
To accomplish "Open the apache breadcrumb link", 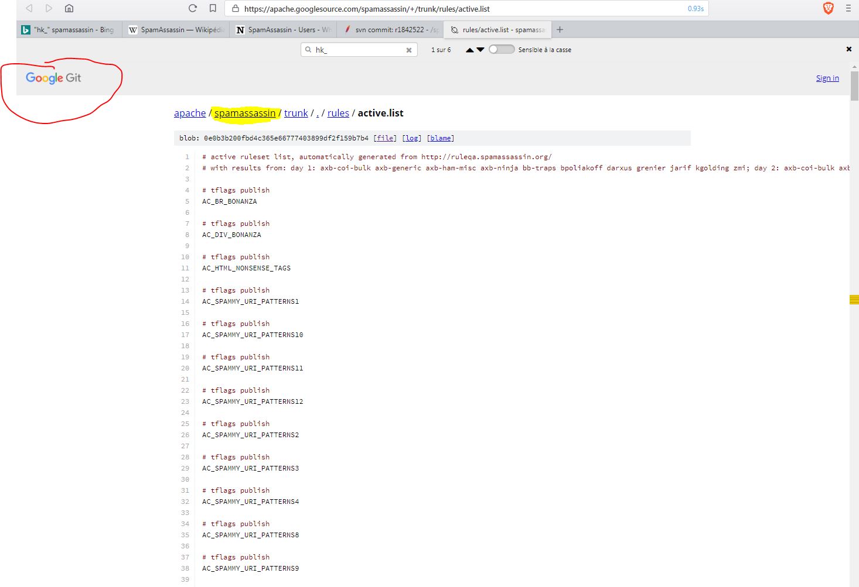I will 190,113.
